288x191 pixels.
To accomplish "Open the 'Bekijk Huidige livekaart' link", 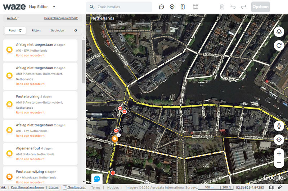I will click(x=62, y=18).
